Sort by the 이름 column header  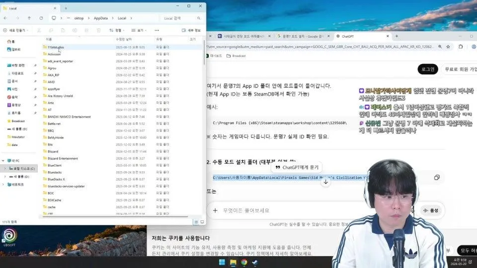pos(49,39)
